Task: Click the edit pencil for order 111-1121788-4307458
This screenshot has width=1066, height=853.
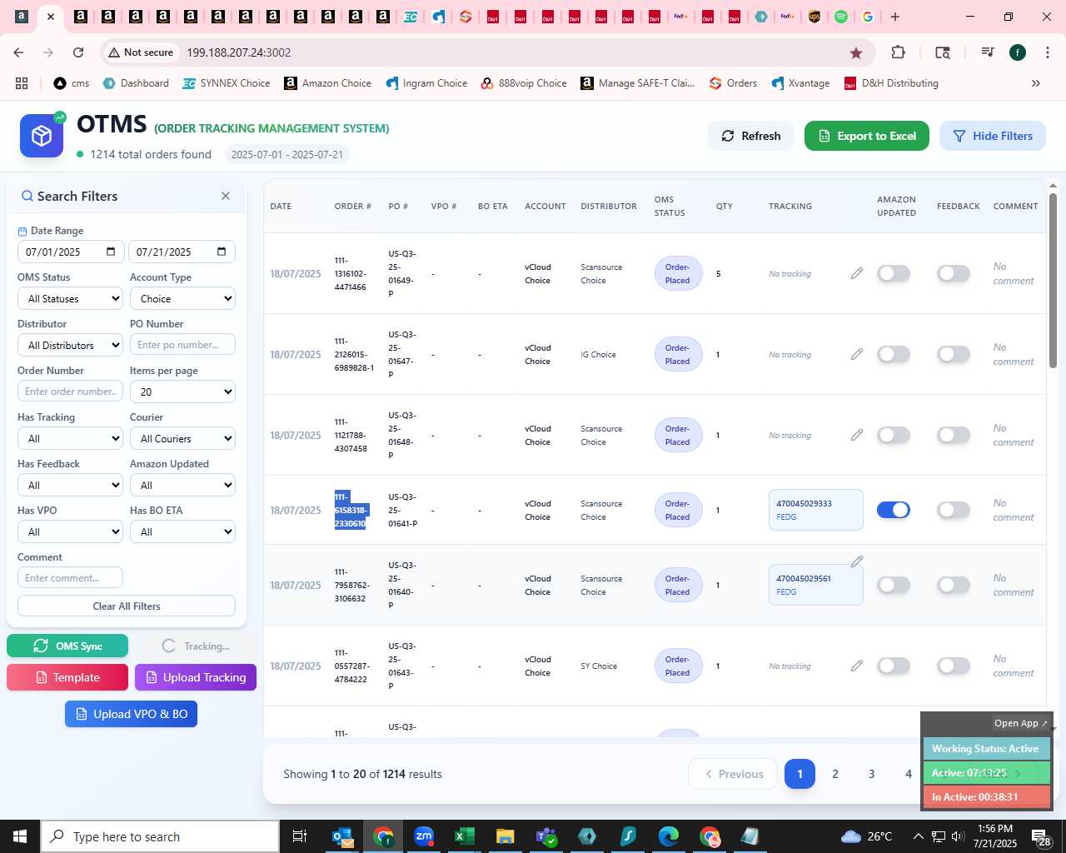Action: [856, 435]
